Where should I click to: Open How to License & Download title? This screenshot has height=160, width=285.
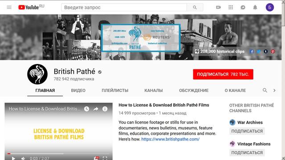pos(164,105)
